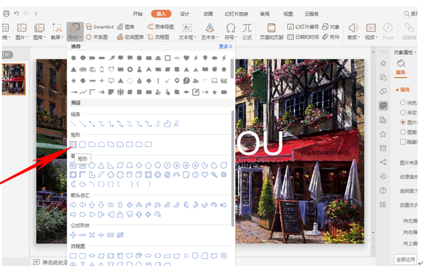The image size is (425, 271).
Task: Collapse the 填充 section triangle
Action: [x=397, y=90]
